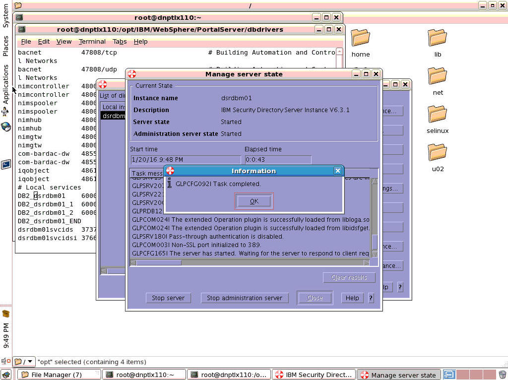The height and width of the screenshot is (380, 508).
Task: Click the volume speaker icon
Action: pyautogui.click(x=4, y=362)
